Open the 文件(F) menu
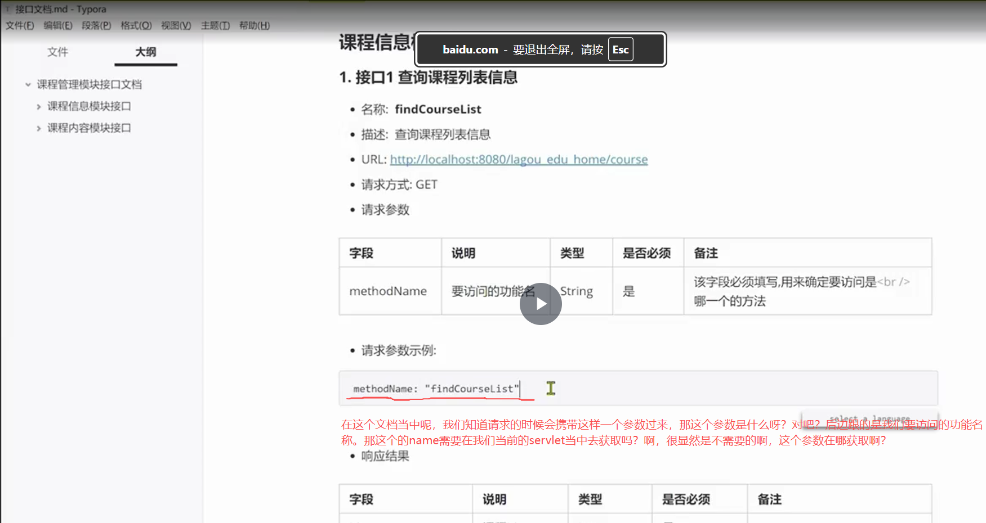 pyautogui.click(x=20, y=25)
